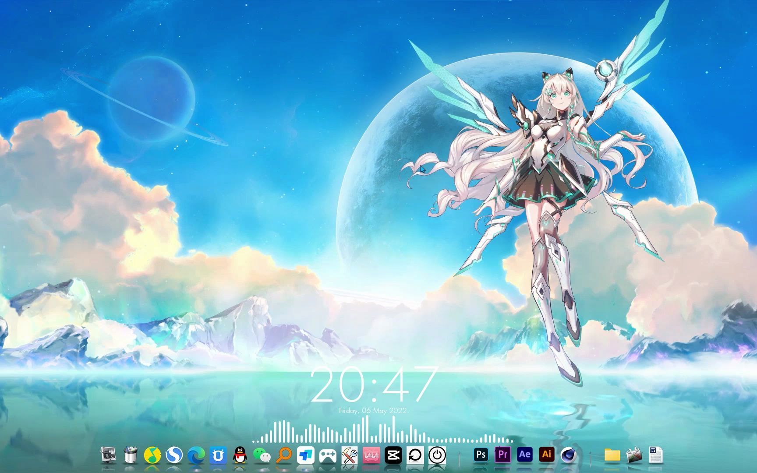757x473 pixels.
Task: Open CapCut video editor icon
Action: [393, 455]
